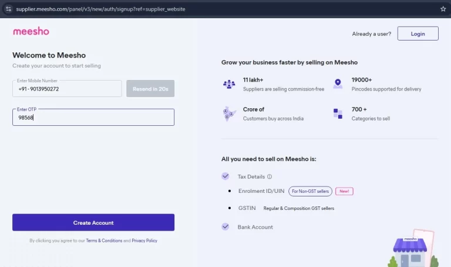
Task: Click the 'GSTIN' item
Action: pos(247,208)
